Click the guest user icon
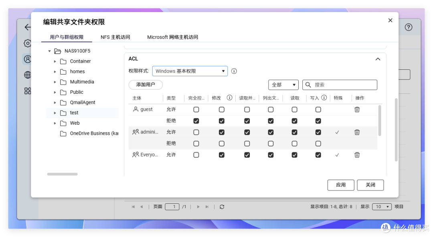The image size is (433, 237). pos(136,109)
